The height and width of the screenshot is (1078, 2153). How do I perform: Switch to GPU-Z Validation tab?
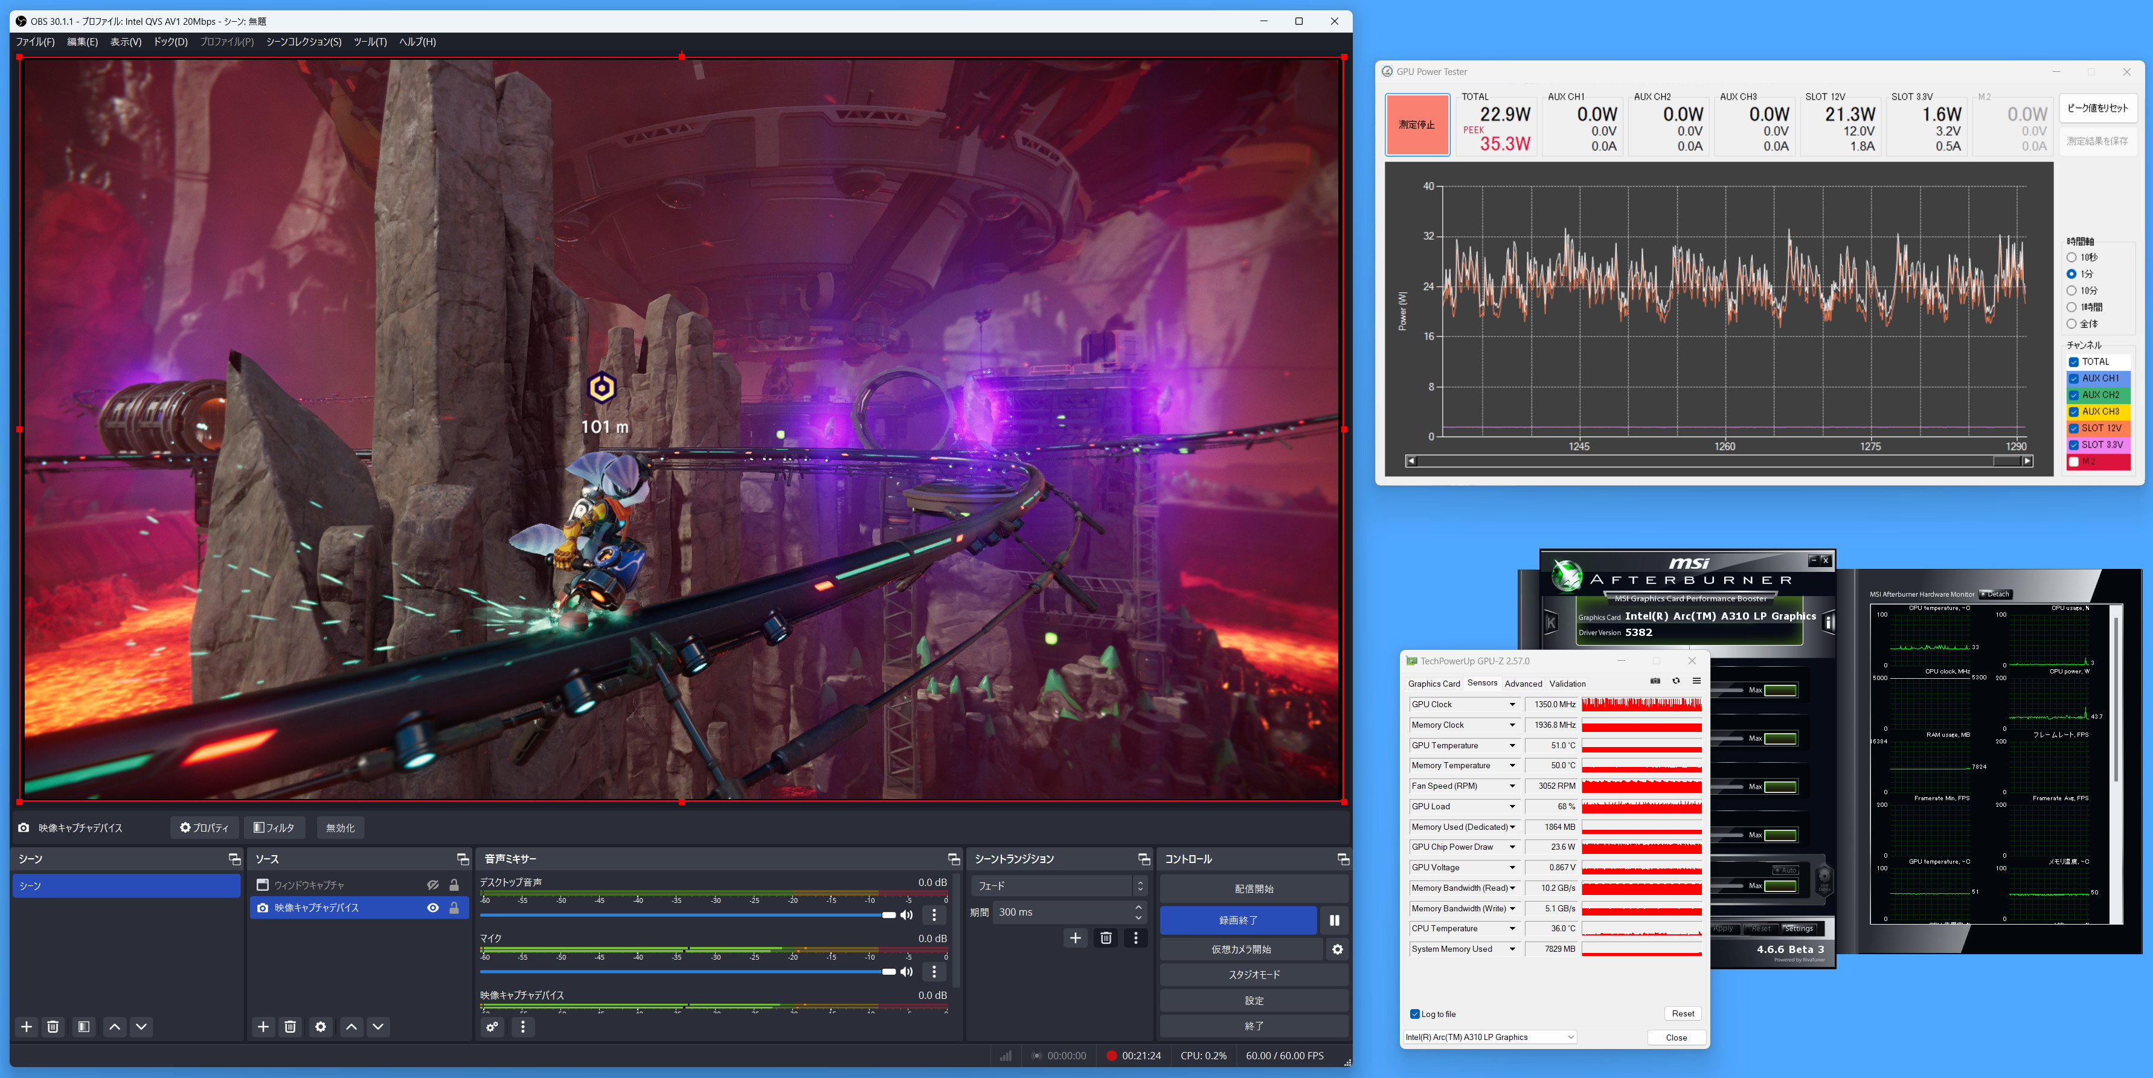[1567, 684]
